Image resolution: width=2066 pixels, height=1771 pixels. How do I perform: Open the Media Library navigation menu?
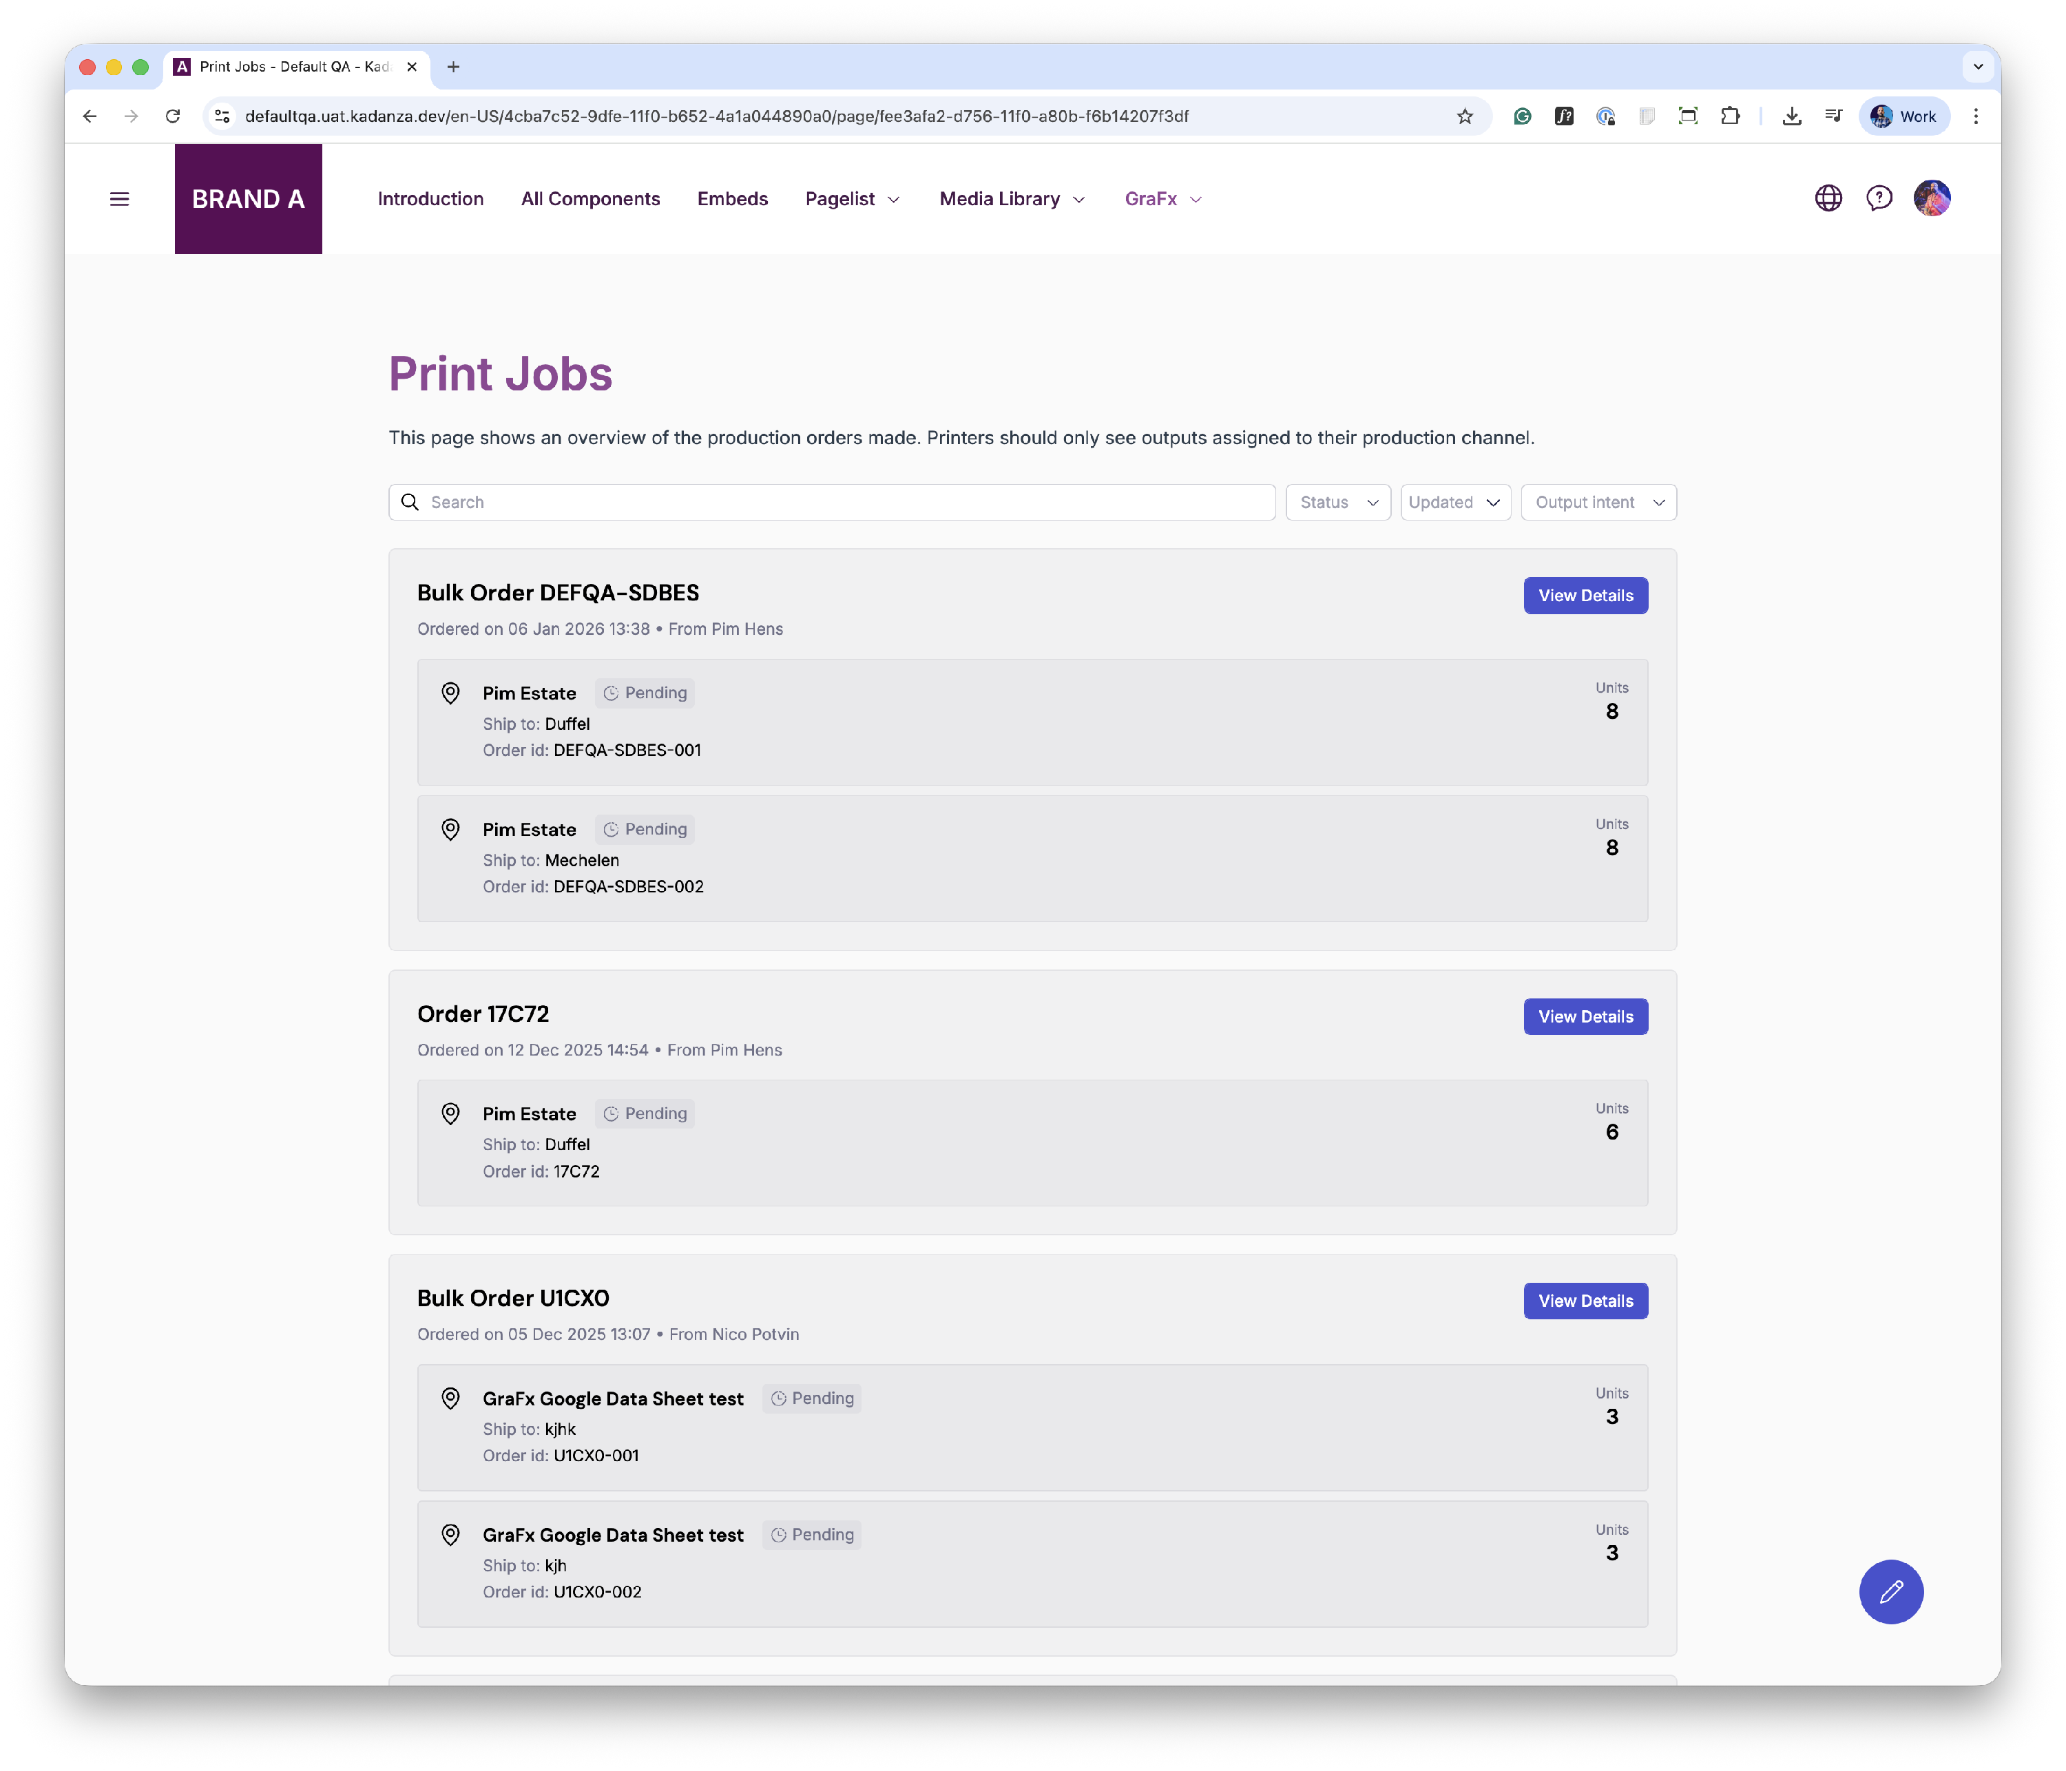[1012, 200]
